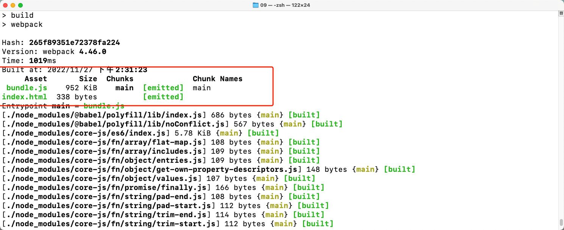
Task: Click [built] on the includes.js line
Action: pyautogui.click(x=304, y=151)
